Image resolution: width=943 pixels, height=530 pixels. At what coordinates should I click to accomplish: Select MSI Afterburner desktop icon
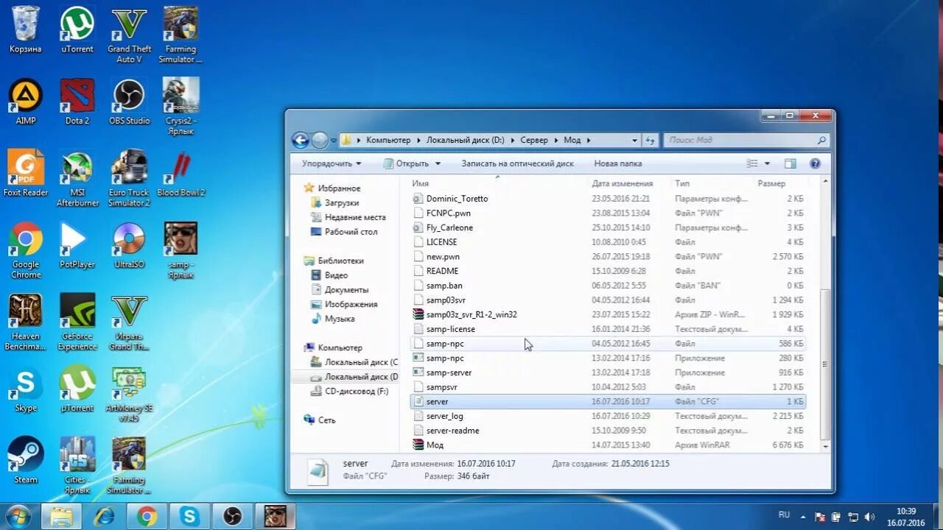coord(77,179)
